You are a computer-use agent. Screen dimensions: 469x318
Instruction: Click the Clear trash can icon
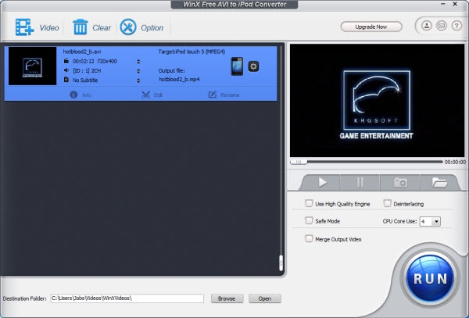pos(81,27)
